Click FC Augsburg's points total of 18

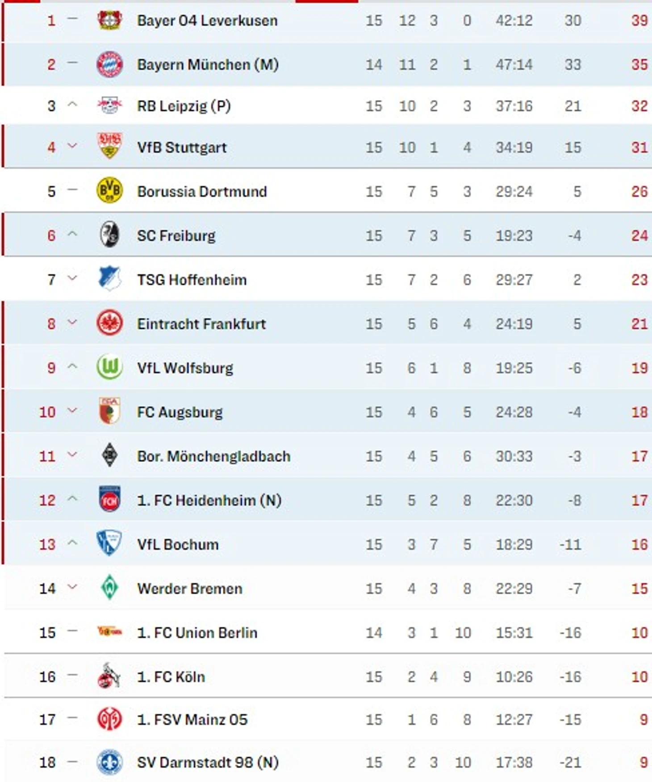pos(639,412)
